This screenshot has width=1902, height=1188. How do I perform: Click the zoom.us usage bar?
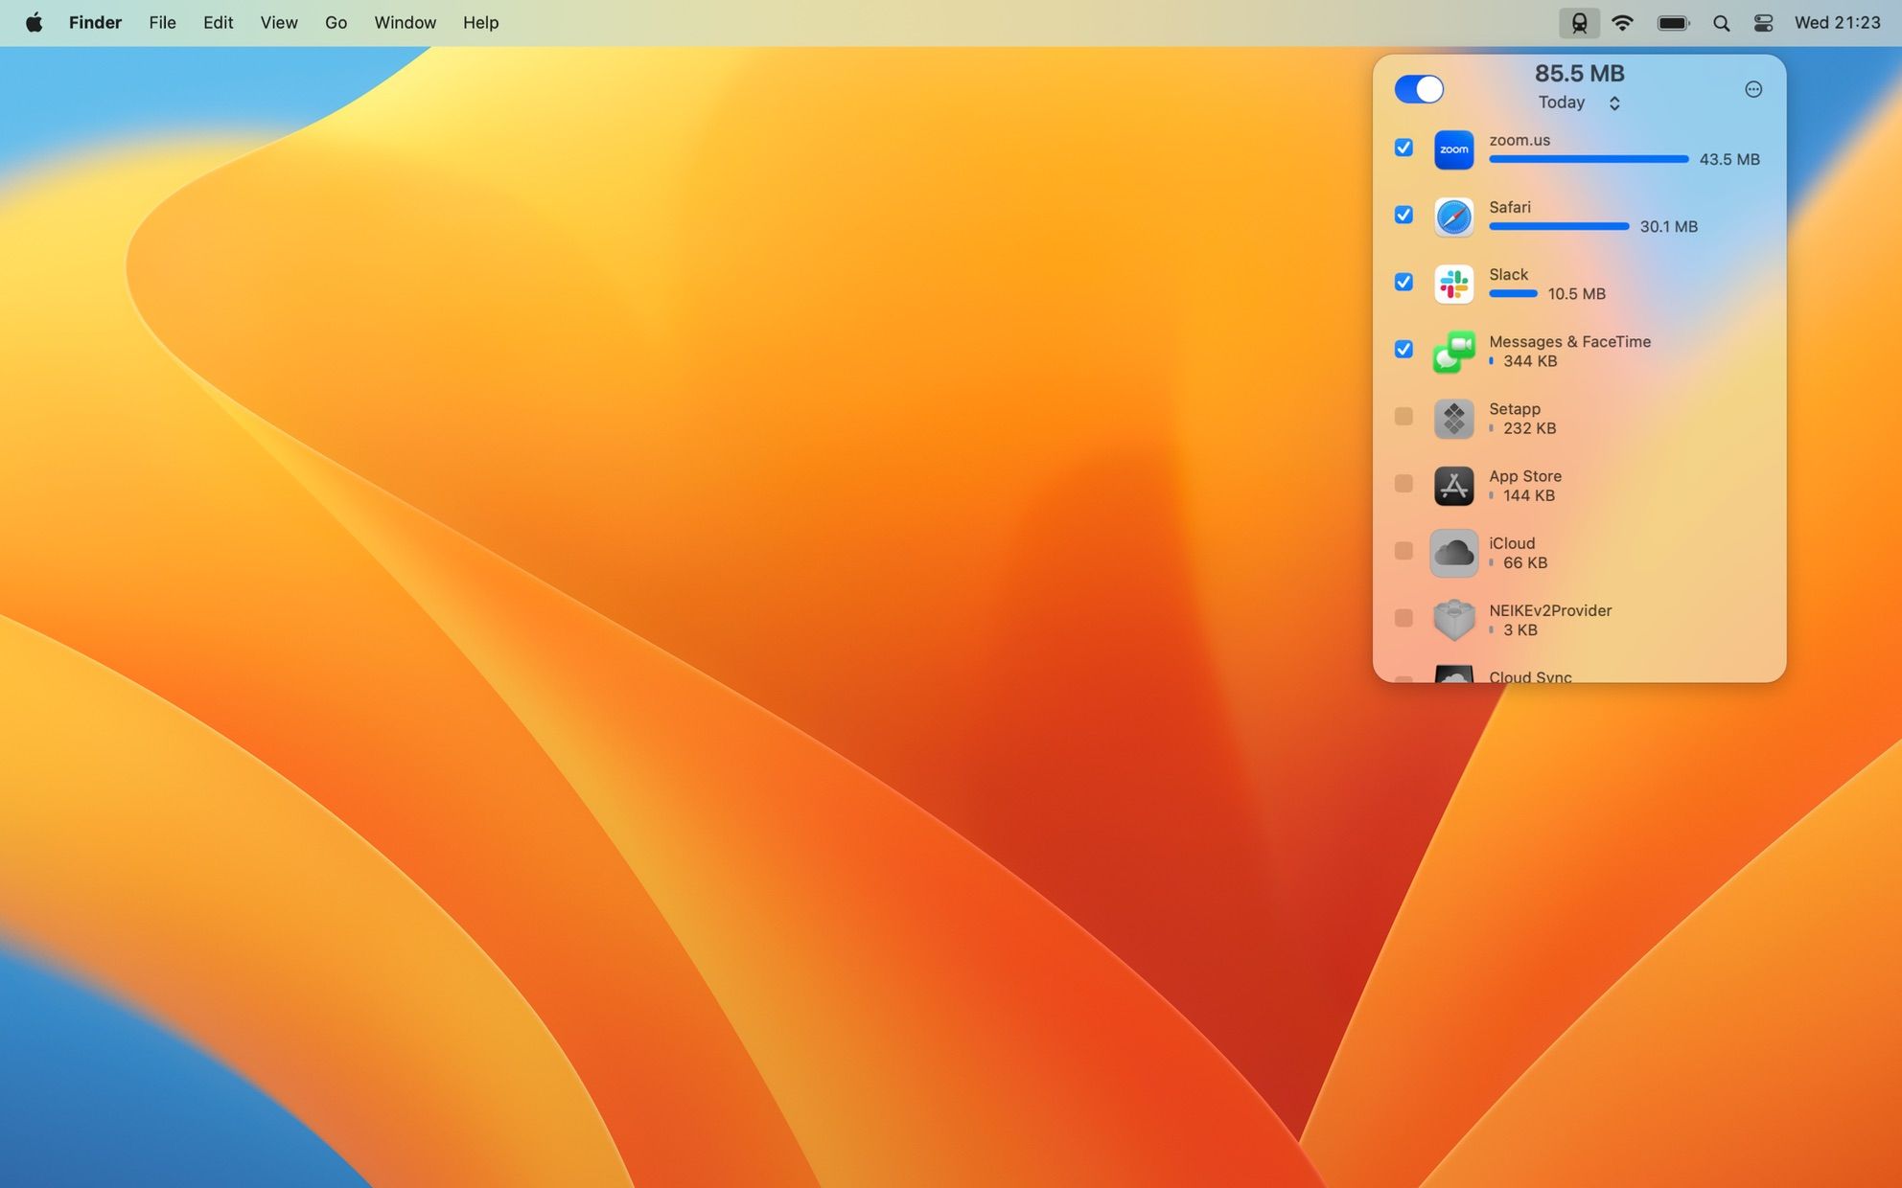pos(1589,159)
